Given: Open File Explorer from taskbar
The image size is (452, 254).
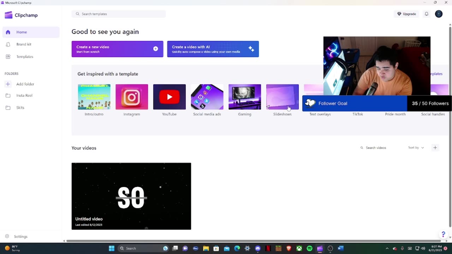Looking at the screenshot, I should click(x=206, y=248).
